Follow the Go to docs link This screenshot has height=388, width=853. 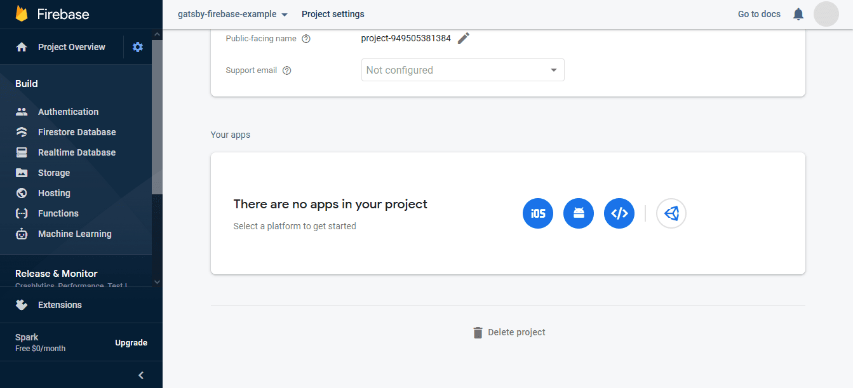tap(759, 14)
